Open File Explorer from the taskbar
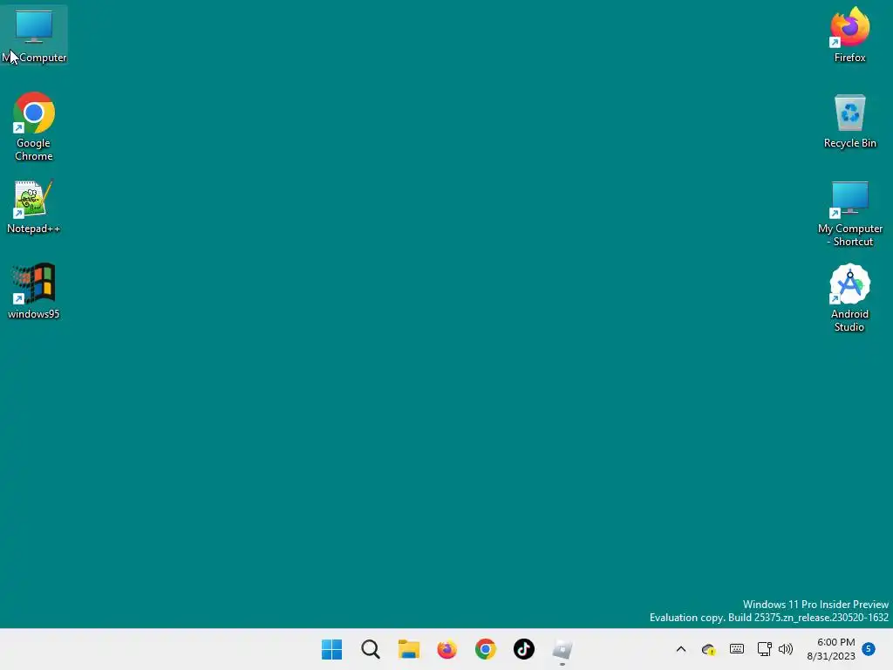 click(409, 649)
